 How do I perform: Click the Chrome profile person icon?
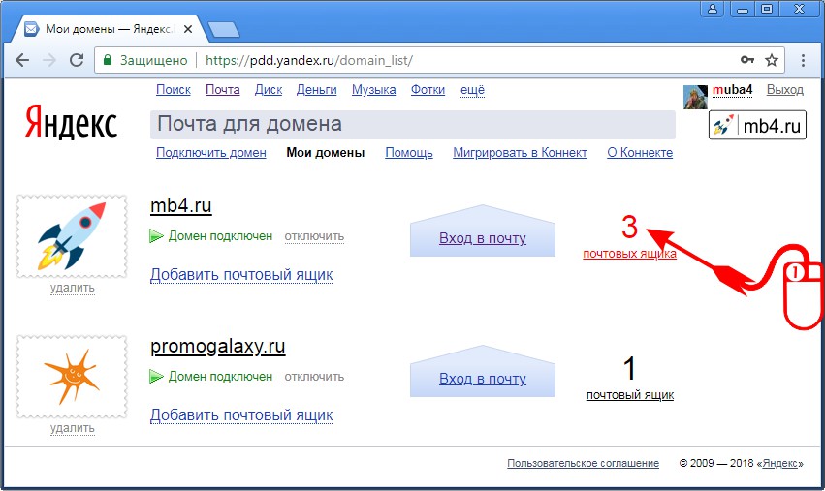713,9
